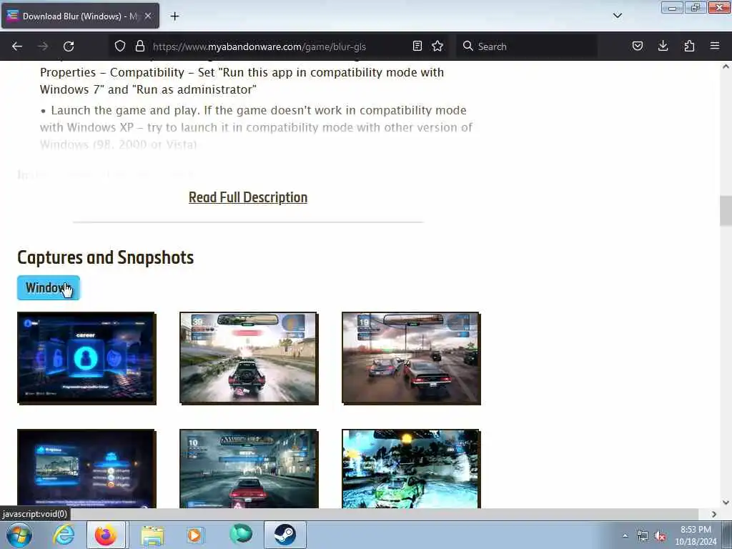This screenshot has height=549, width=732.
Task: Open the media player taskbar icon
Action: click(x=195, y=535)
